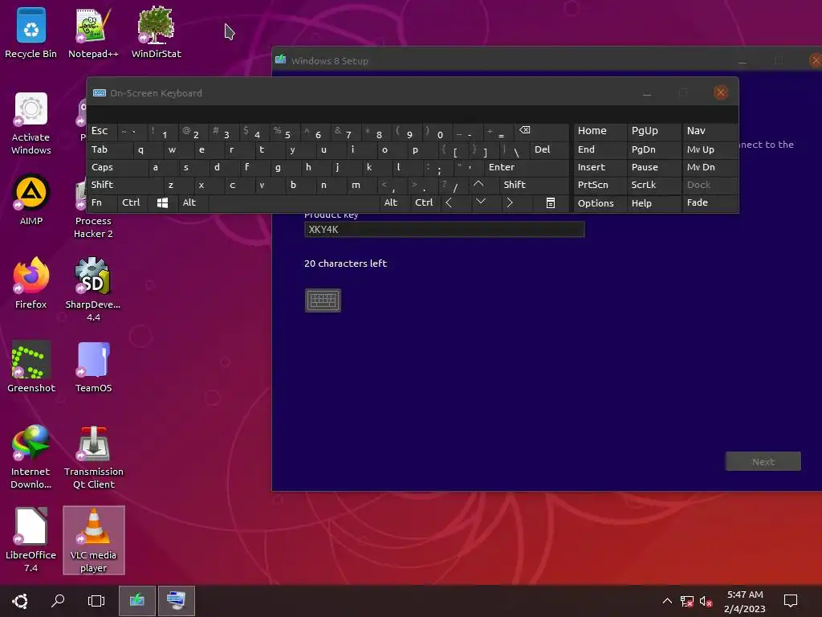Switch to On-Screen Keyboard taskbar button
The height and width of the screenshot is (617, 822).
click(x=176, y=601)
